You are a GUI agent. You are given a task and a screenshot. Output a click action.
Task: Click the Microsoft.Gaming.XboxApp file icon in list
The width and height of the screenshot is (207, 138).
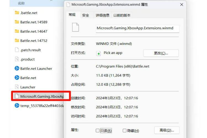click(x=17, y=96)
